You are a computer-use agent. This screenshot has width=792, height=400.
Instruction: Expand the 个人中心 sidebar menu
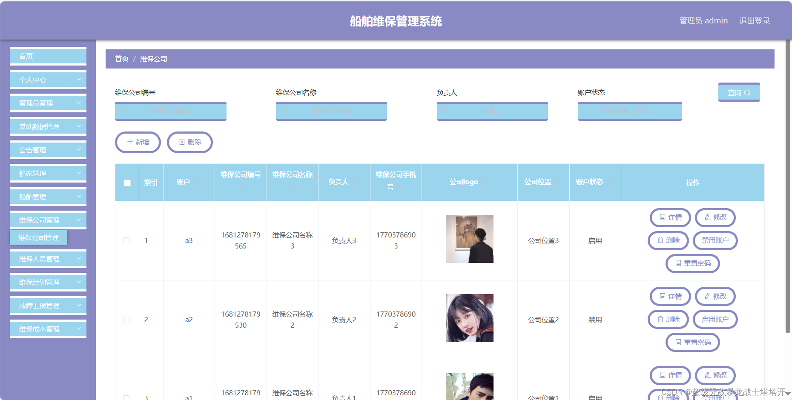(x=48, y=80)
